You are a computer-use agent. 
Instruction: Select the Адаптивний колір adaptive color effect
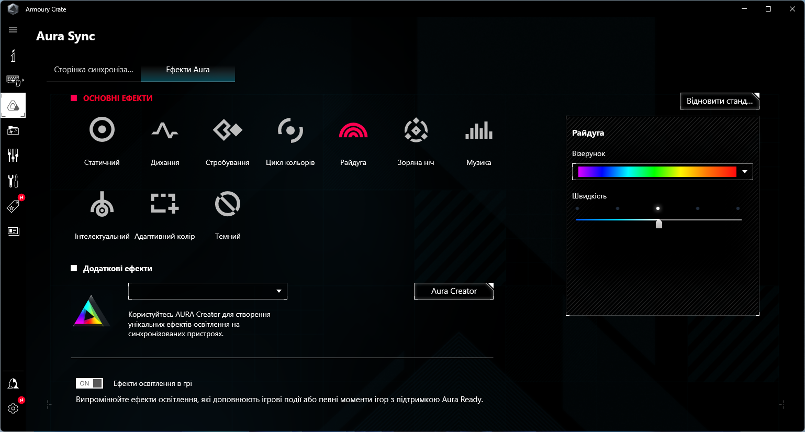click(165, 204)
